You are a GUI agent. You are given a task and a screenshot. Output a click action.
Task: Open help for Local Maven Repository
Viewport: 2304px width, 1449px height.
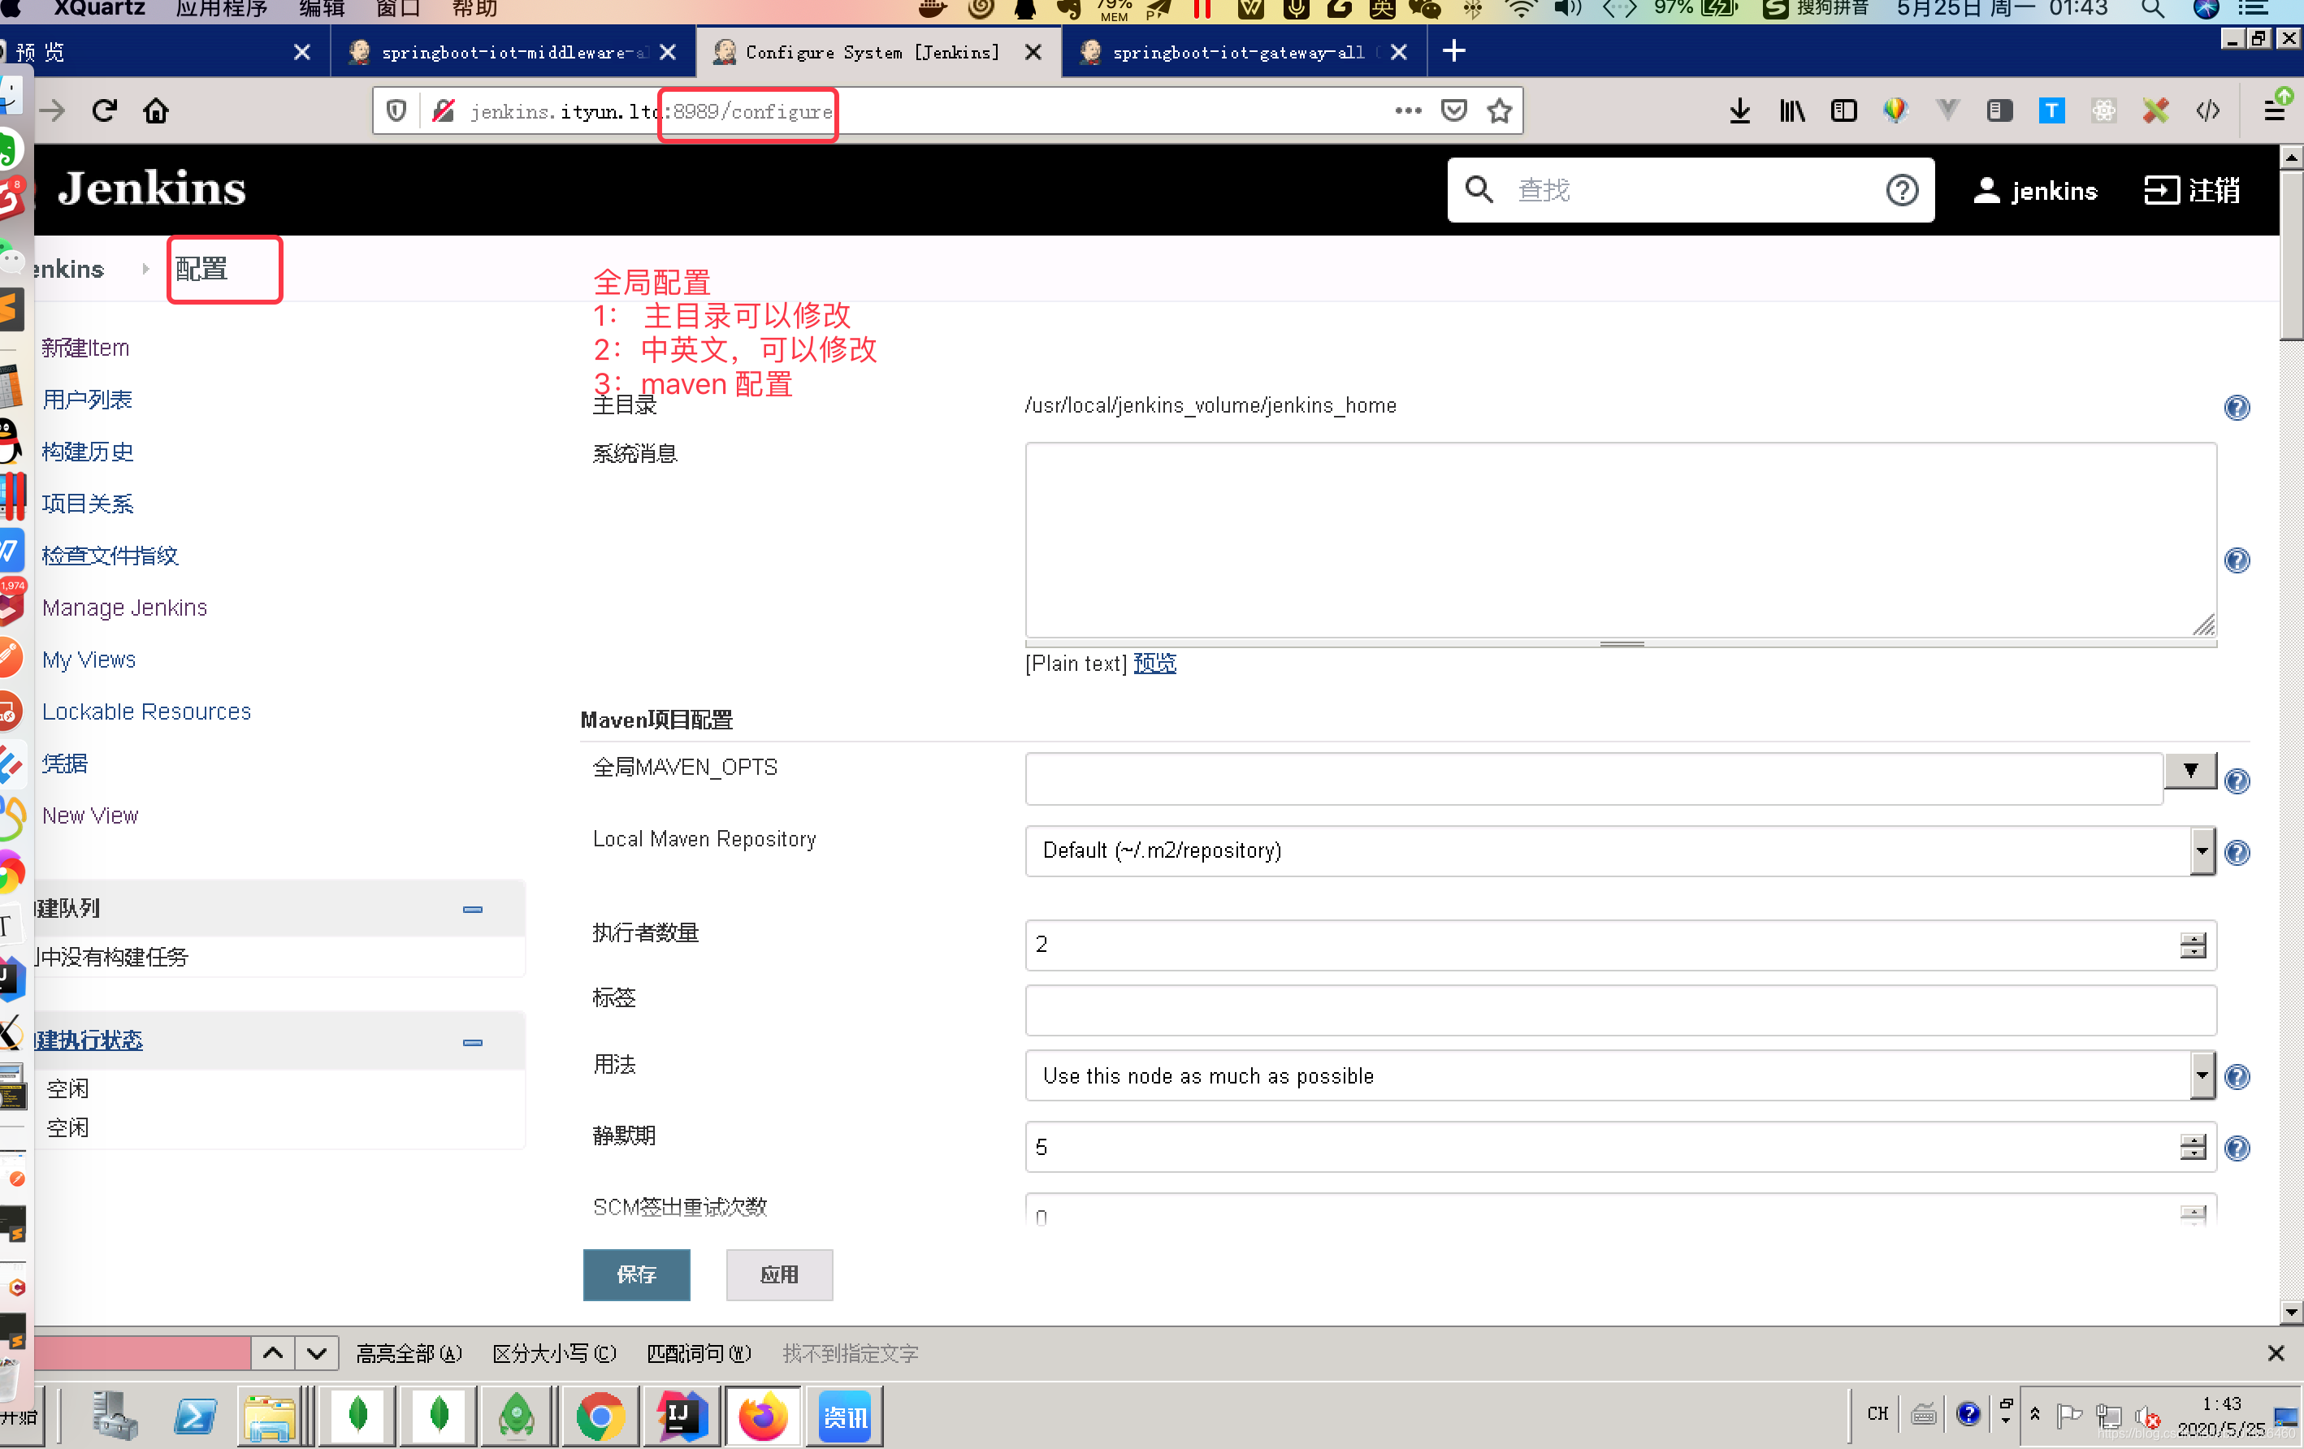[x=2236, y=852]
